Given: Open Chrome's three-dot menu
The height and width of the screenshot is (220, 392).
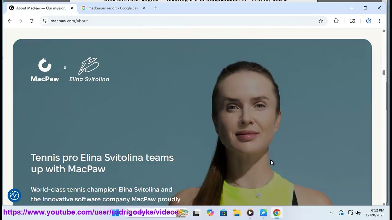Looking at the screenshot, I should click(379, 21).
